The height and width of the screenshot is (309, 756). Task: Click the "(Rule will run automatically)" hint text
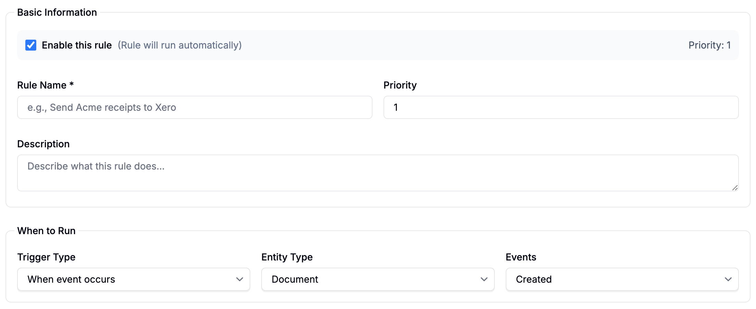(x=180, y=45)
